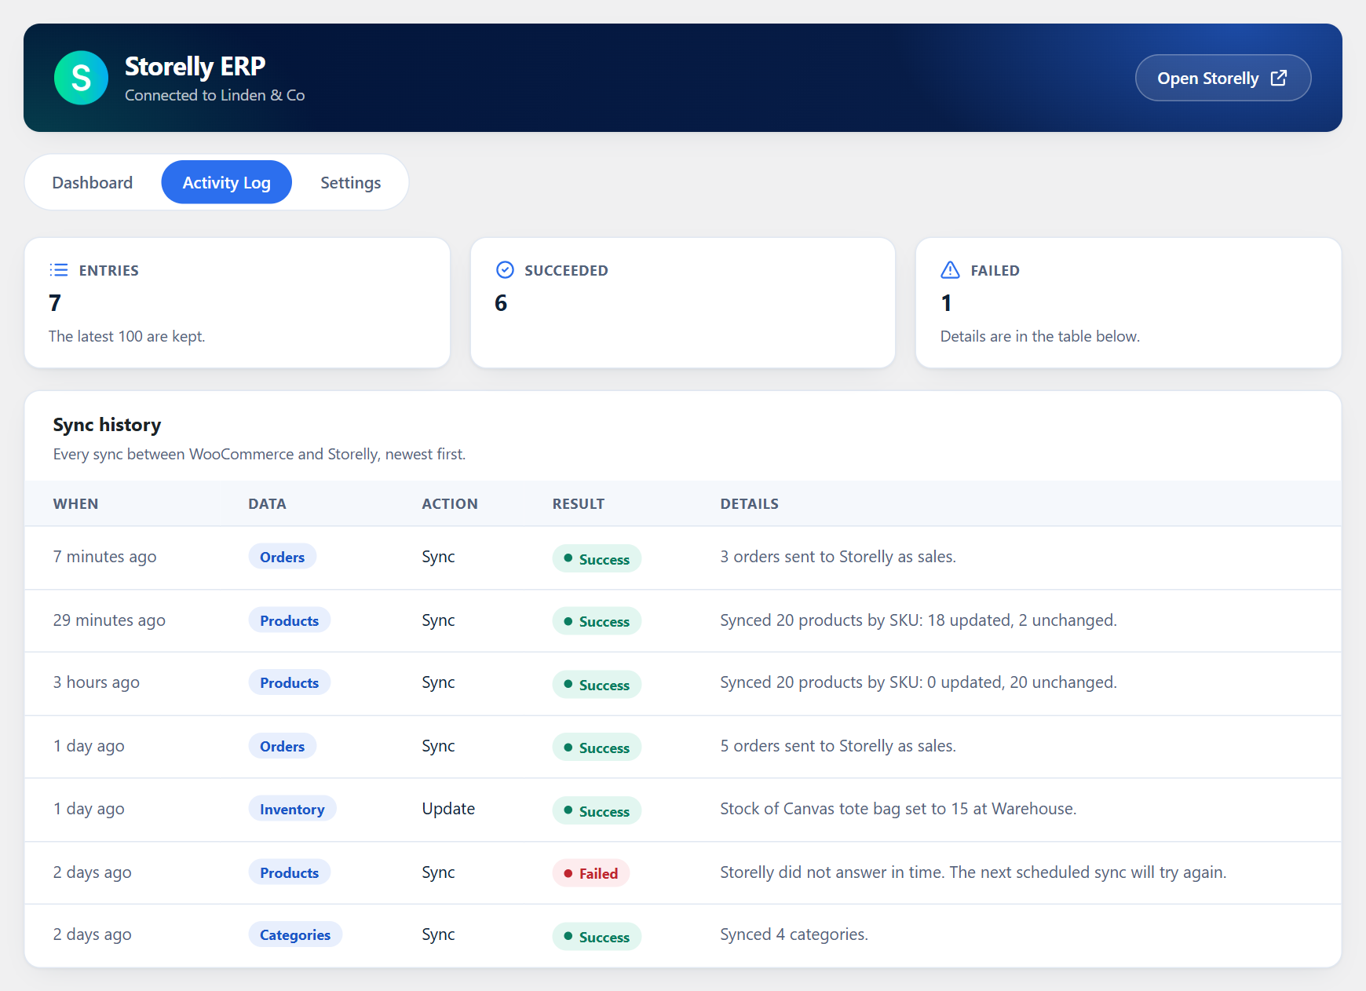Click the Storelly green S logo

pyautogui.click(x=81, y=78)
